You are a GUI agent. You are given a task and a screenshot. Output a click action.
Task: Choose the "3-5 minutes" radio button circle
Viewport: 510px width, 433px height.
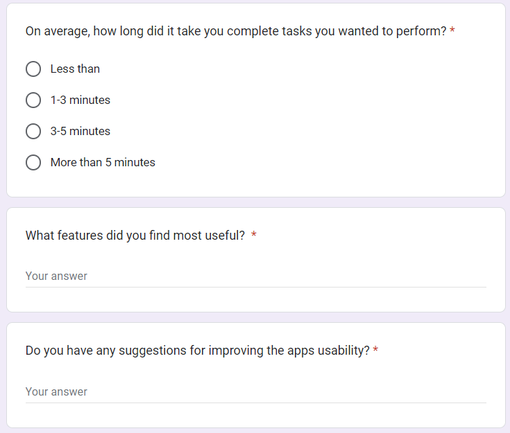click(33, 132)
